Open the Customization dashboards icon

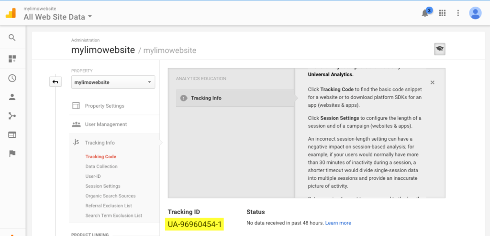[x=12, y=59]
